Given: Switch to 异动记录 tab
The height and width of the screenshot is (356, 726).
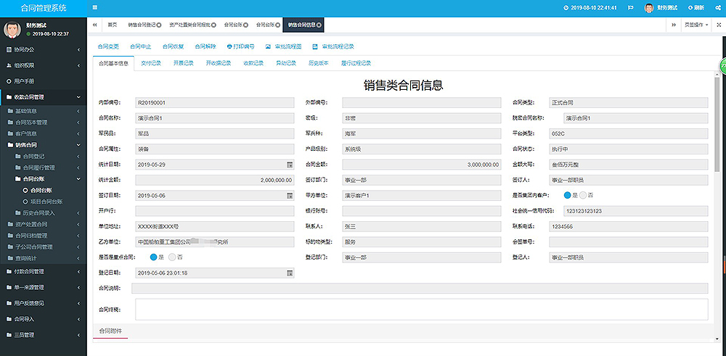Looking at the screenshot, I should pos(285,63).
